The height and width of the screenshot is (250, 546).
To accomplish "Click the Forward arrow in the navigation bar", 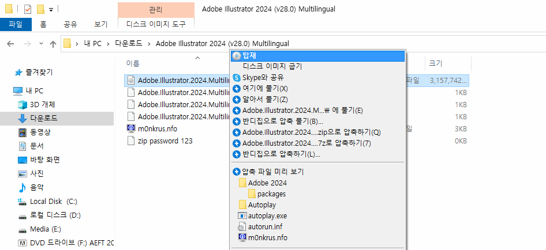I will tap(27, 44).
